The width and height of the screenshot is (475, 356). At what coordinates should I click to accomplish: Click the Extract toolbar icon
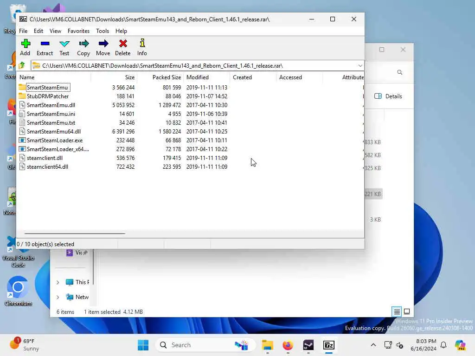click(x=45, y=44)
